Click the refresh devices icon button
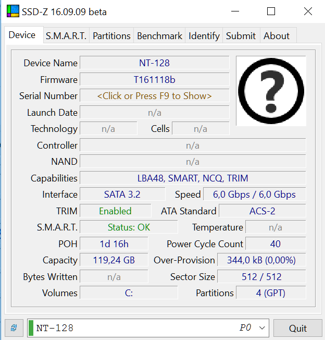This screenshot has width=325, height=340. [x=14, y=328]
